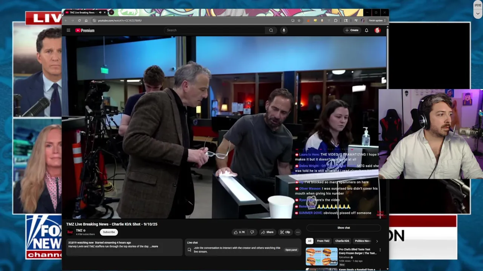Open the account avatar menu
The image size is (483, 271).
(377, 30)
